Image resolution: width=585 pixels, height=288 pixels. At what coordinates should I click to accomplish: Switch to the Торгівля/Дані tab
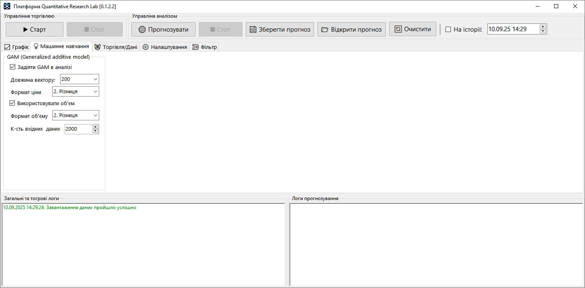click(x=116, y=47)
